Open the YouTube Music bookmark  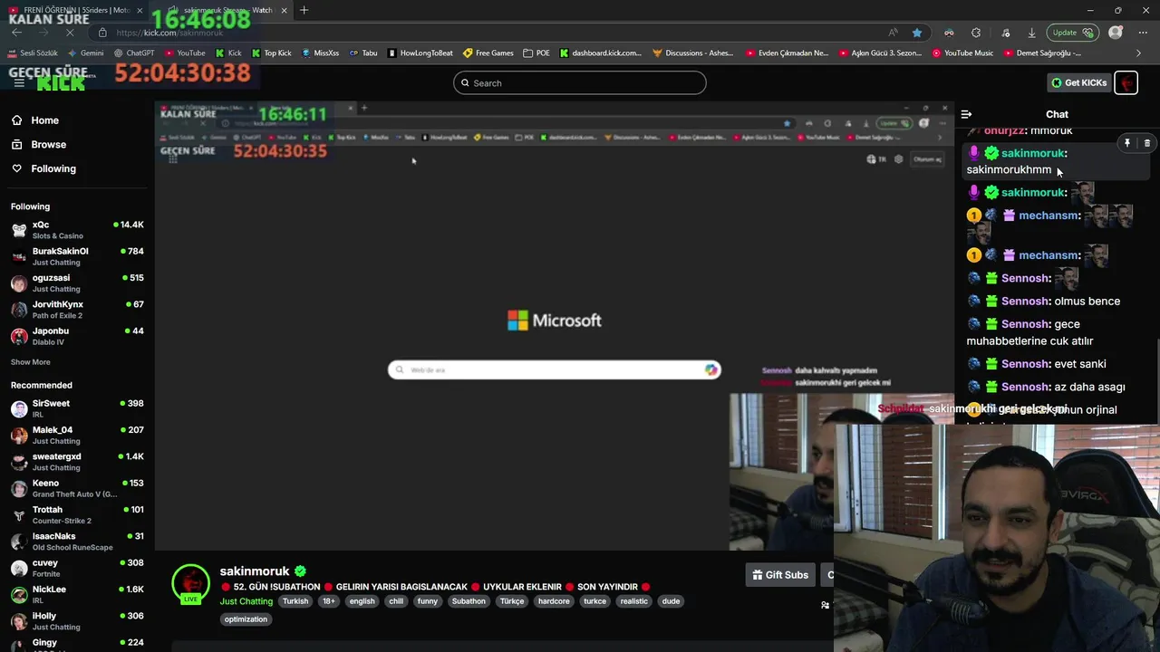click(962, 53)
